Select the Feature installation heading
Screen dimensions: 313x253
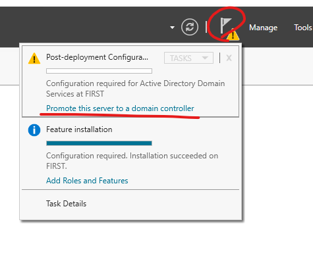[79, 129]
